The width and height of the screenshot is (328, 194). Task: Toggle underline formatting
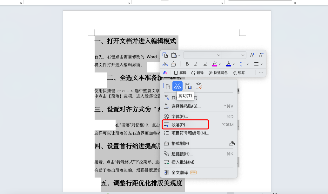point(205,64)
